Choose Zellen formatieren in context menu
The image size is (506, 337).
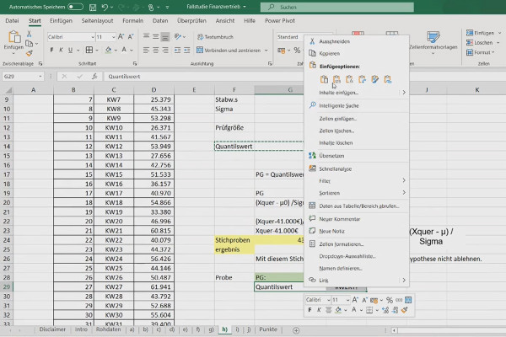click(x=357, y=244)
